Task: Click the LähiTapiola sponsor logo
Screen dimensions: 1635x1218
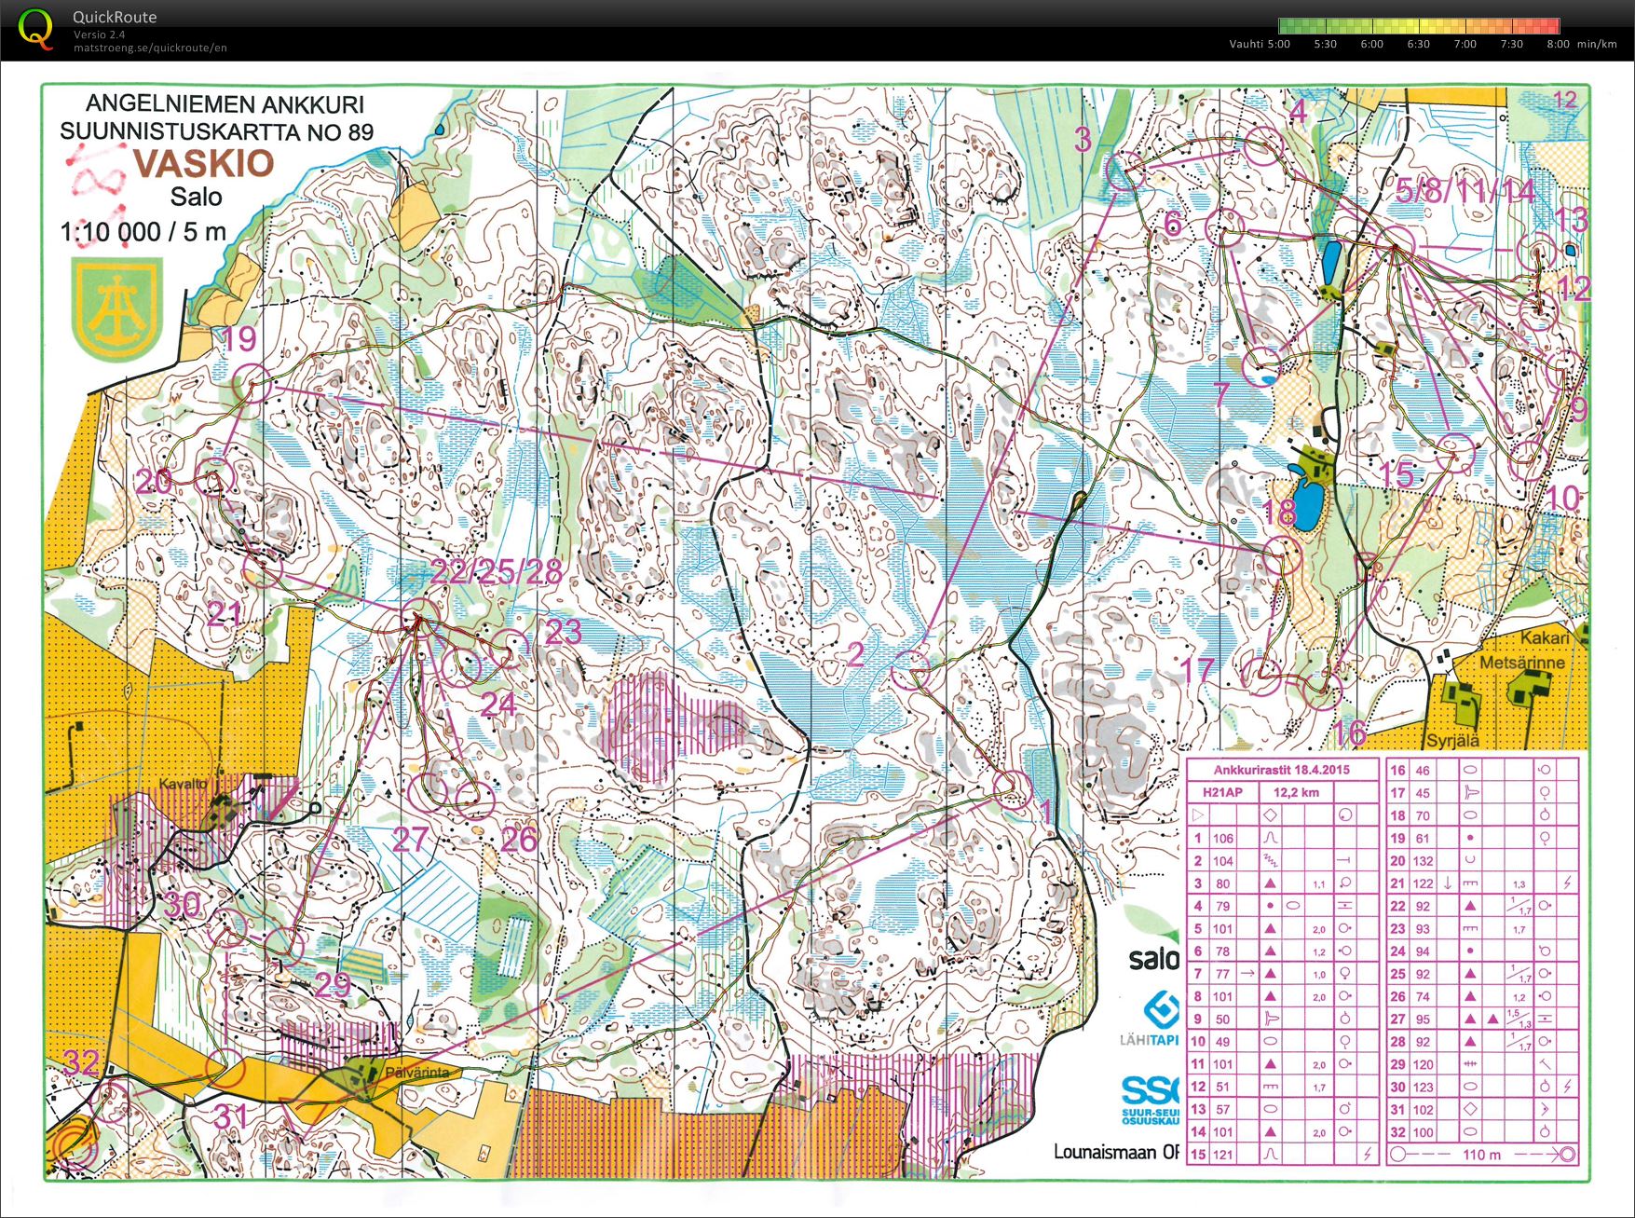Action: coord(1151,1018)
